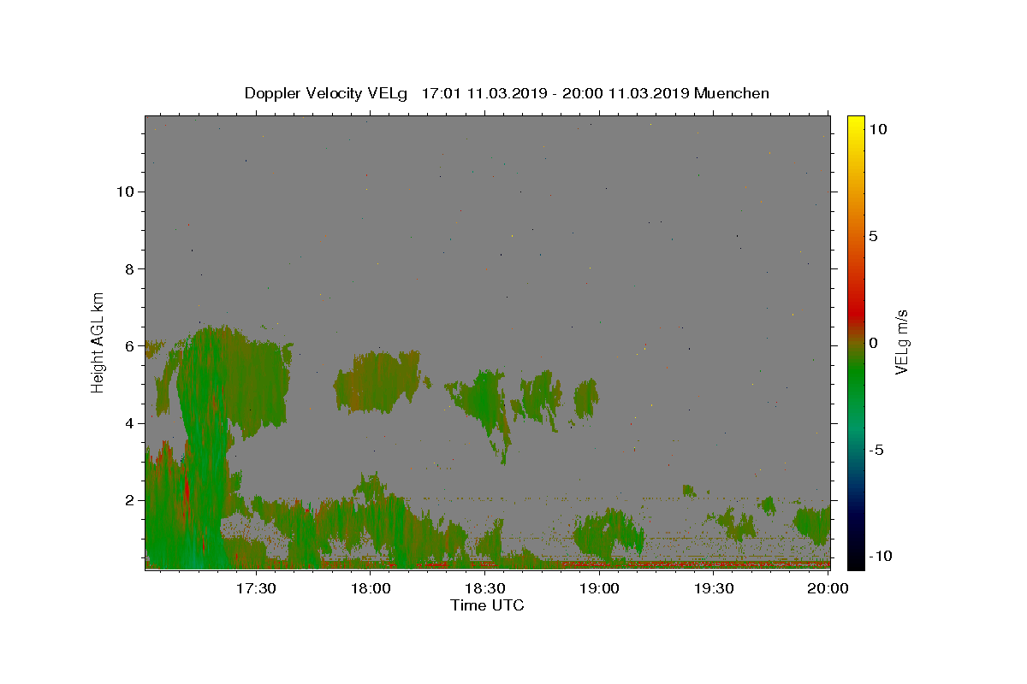Click the 'Time UTC' axis label
This screenshot has width=1027, height=684.
(487, 605)
